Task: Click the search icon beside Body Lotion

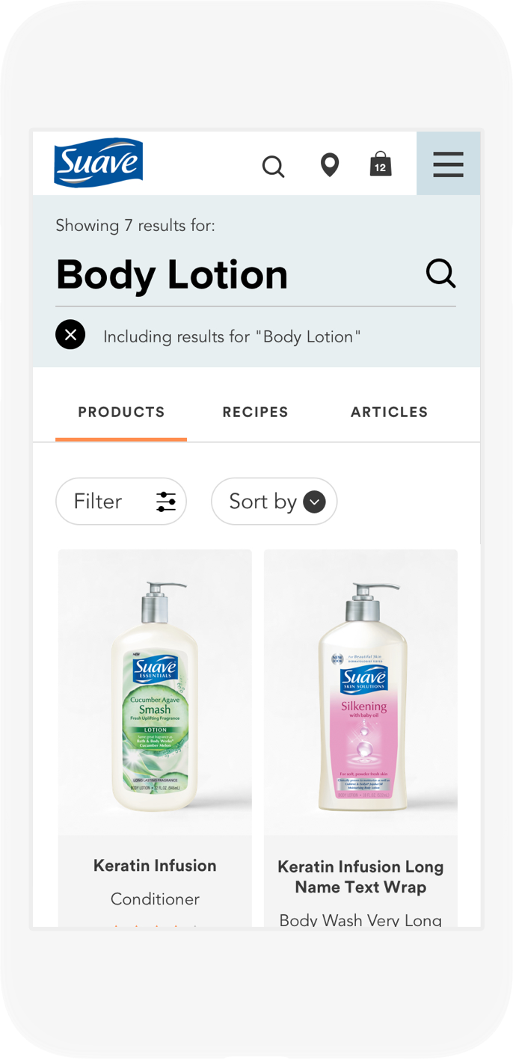Action: 440,274
